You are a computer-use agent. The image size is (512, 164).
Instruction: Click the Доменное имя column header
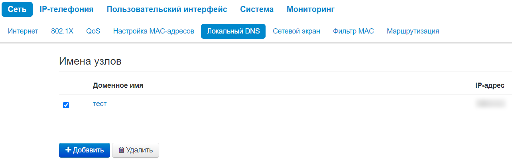click(118, 85)
